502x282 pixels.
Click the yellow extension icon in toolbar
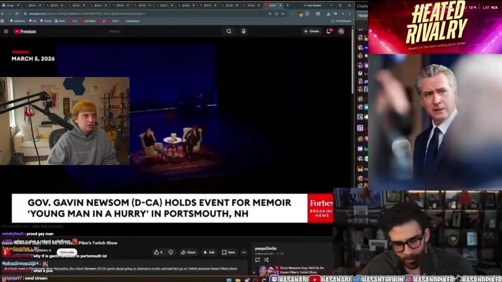pos(301,14)
